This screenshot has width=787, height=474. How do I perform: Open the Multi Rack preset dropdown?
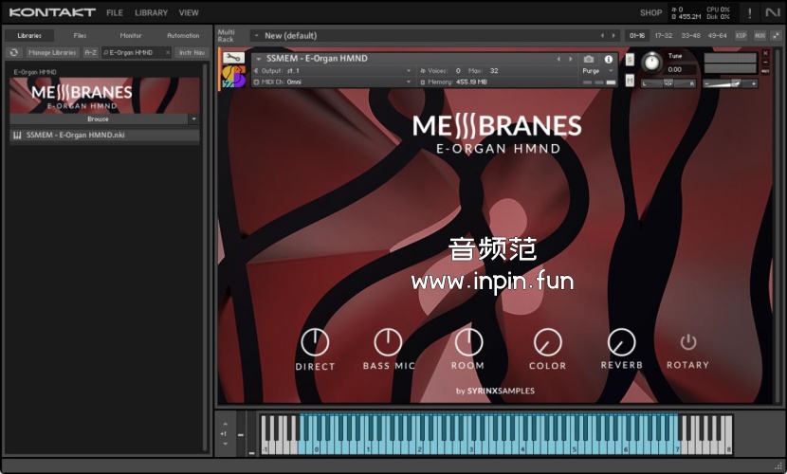pos(256,36)
